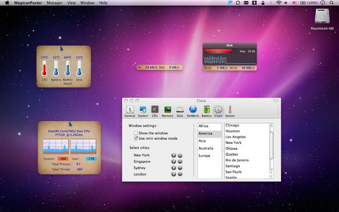The width and height of the screenshot is (339, 212).
Task: Remove Singapore from selected cities
Action: coord(180,161)
